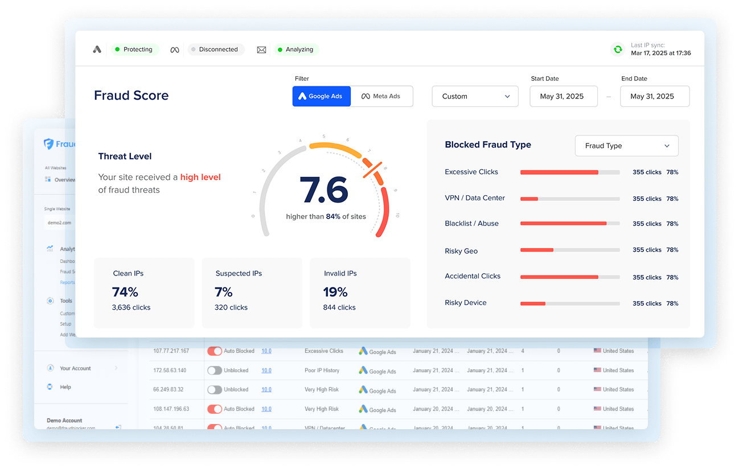
Task: Click Google Ads icon in 66.249.83.32 row
Action: pos(363,390)
